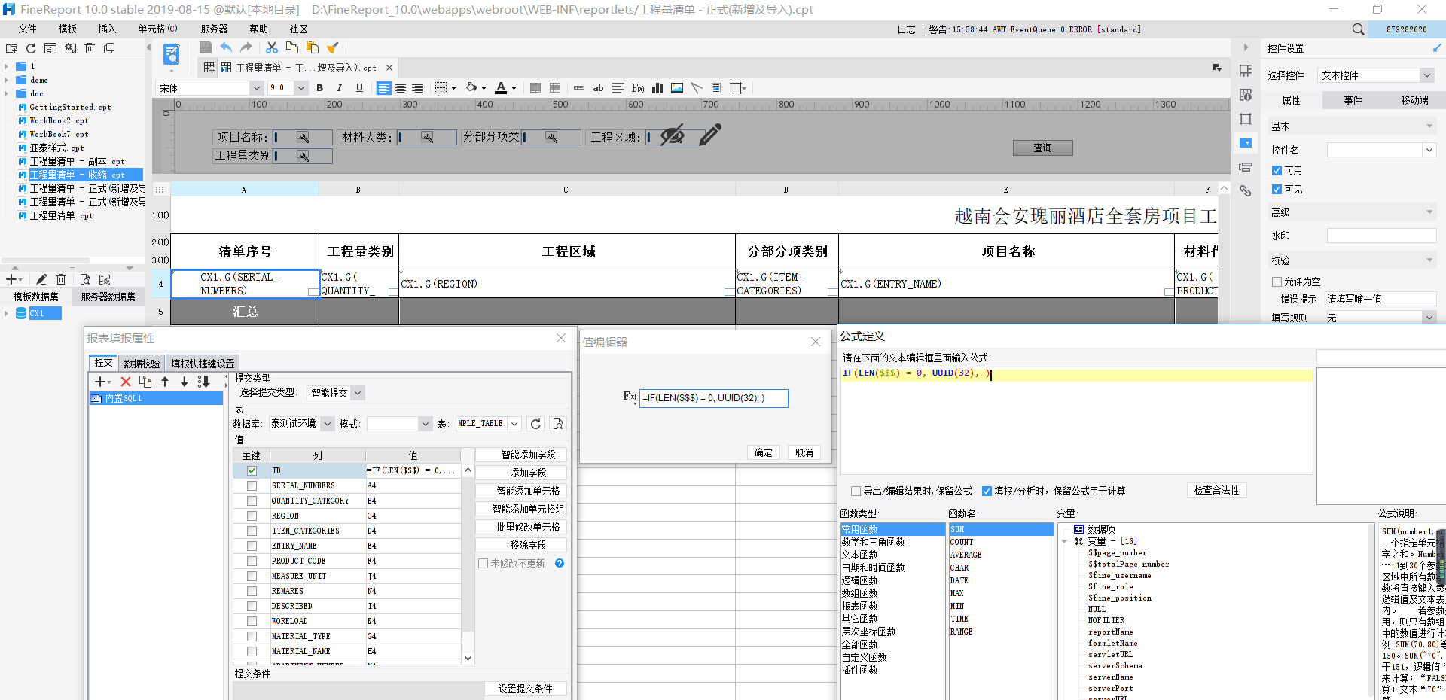Enable the 允许为空 checkbox
Screen dimensions: 1446x700
(1277, 282)
